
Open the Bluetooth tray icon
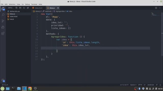click(x=139, y=89)
